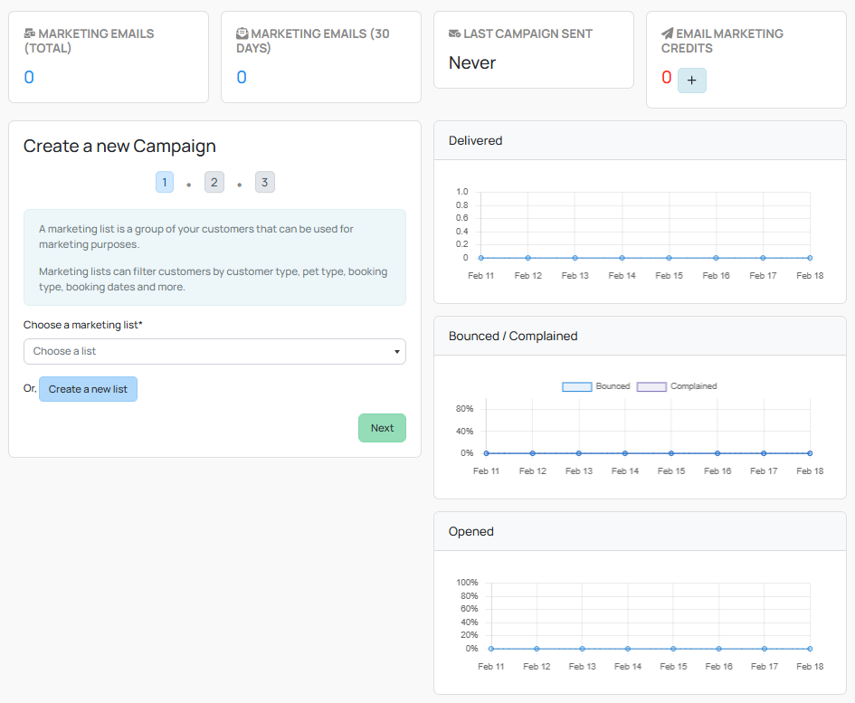The width and height of the screenshot is (855, 703).
Task: Click the Feb 13 data point on Opened chart
Action: (583, 649)
